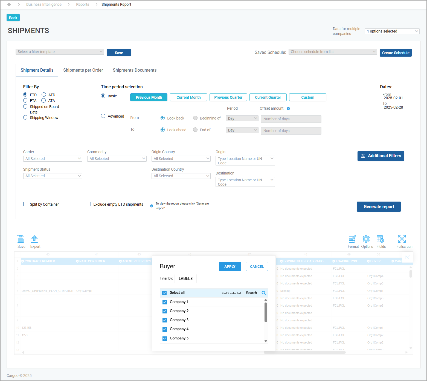Open the Format tool icon
This screenshot has width=427, height=381.
coord(352,239)
